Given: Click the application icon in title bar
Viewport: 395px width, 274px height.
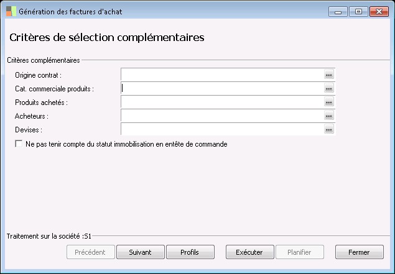Looking at the screenshot, I should [x=11, y=11].
